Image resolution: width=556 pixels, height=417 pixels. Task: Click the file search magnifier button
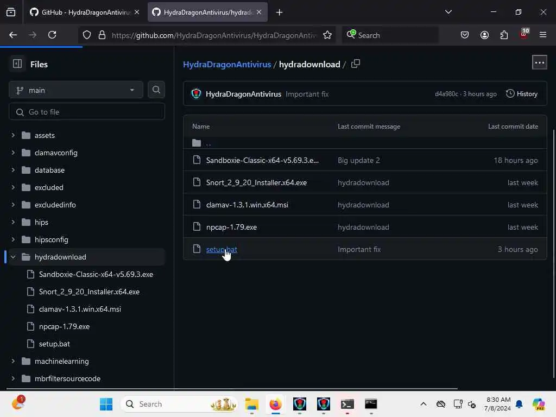click(x=156, y=90)
